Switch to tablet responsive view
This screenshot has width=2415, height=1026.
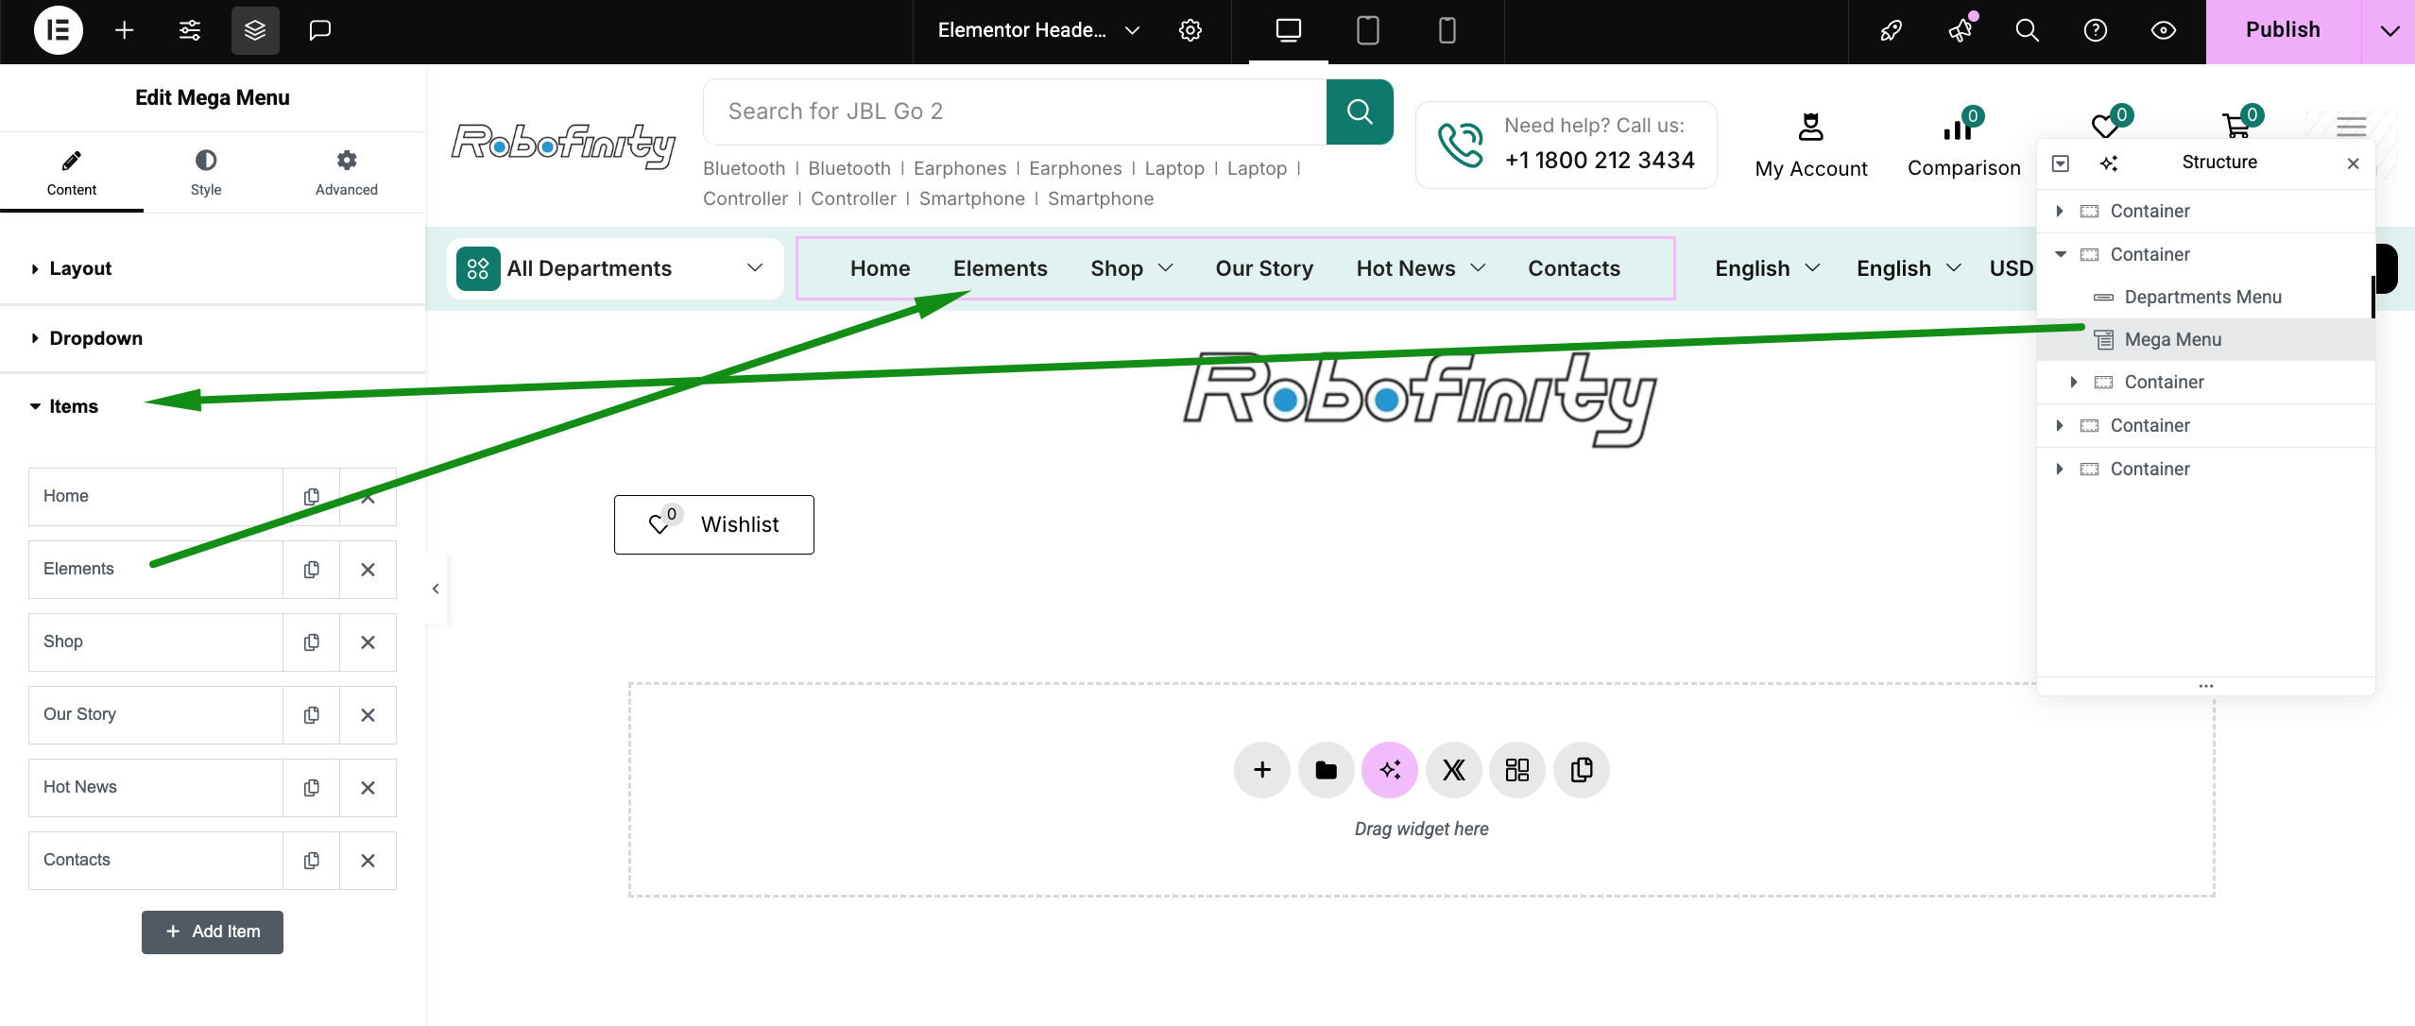pos(1368,30)
